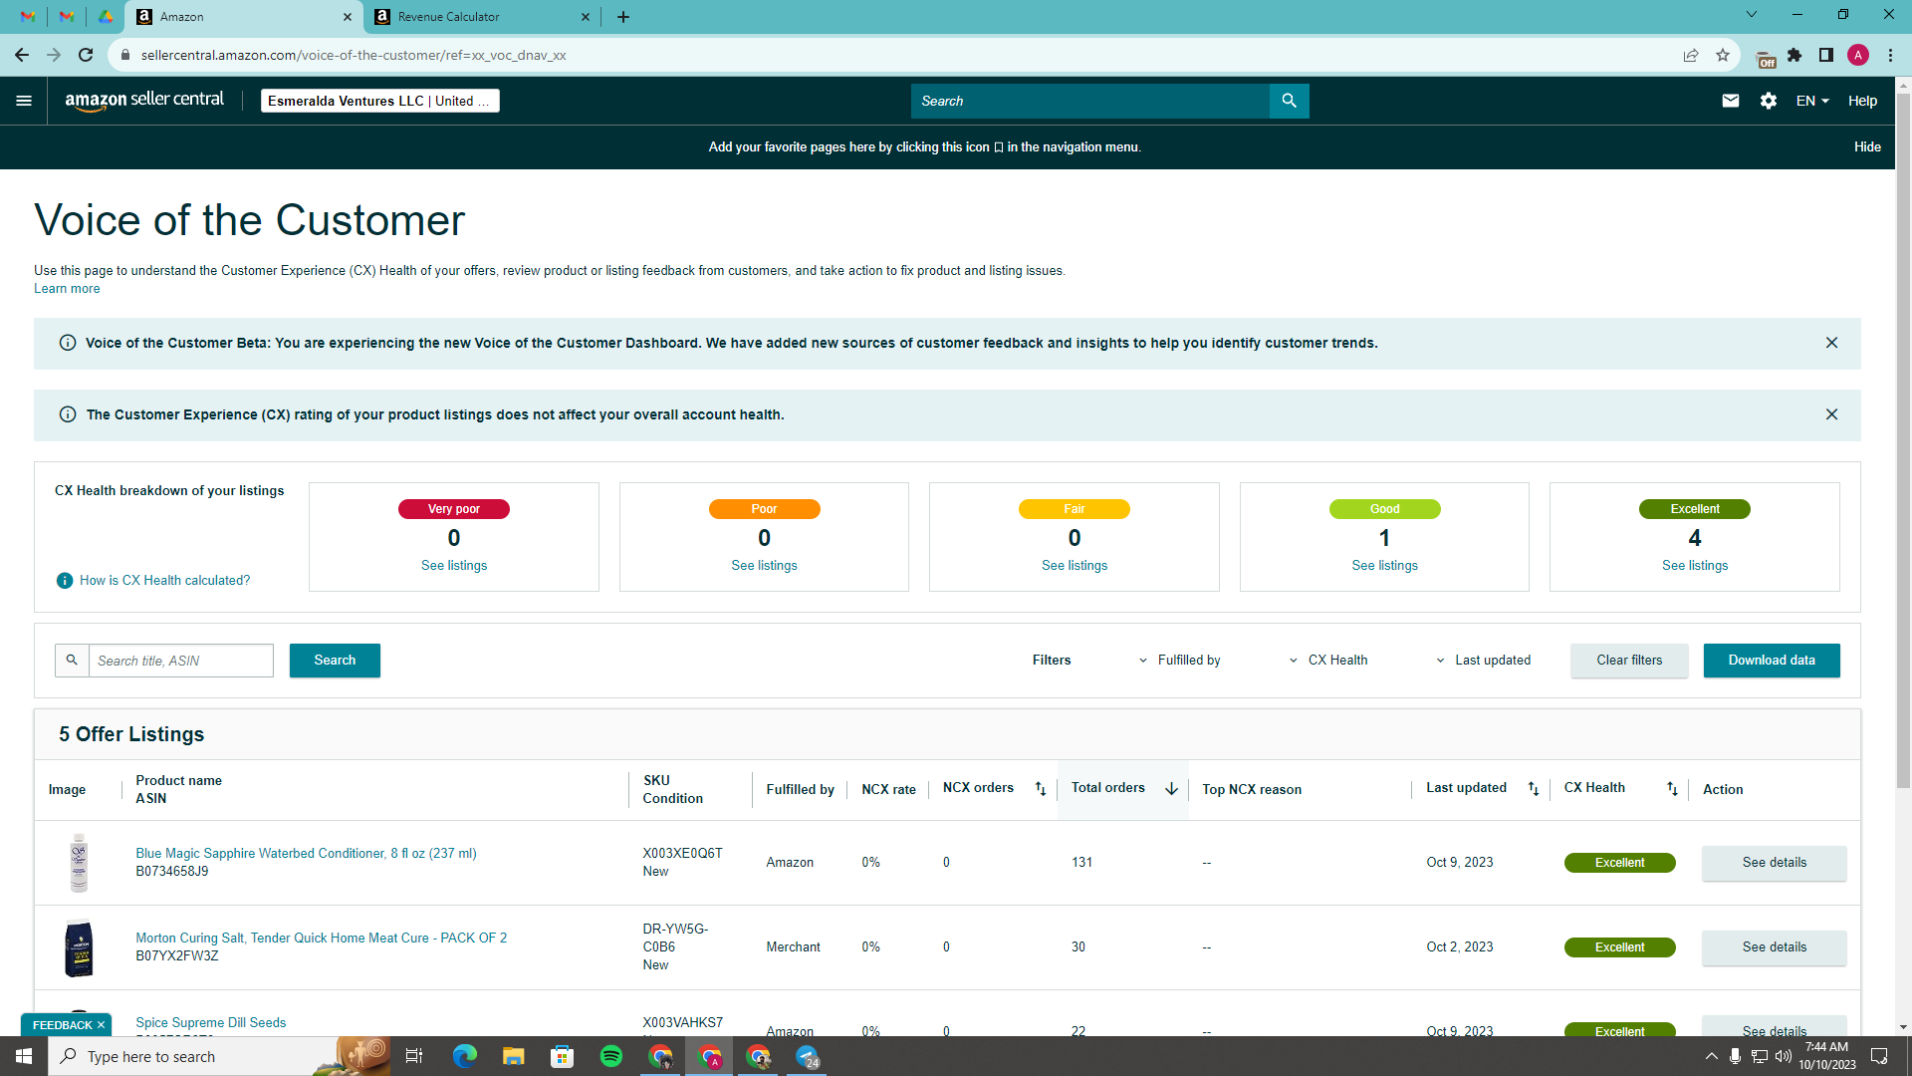The image size is (1912, 1076).
Task: Open Spotify from the taskbar
Action: click(611, 1056)
